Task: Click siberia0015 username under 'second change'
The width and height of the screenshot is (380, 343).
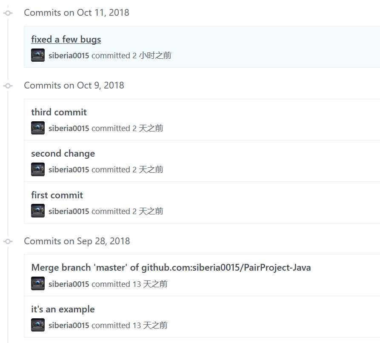Action: click(69, 170)
